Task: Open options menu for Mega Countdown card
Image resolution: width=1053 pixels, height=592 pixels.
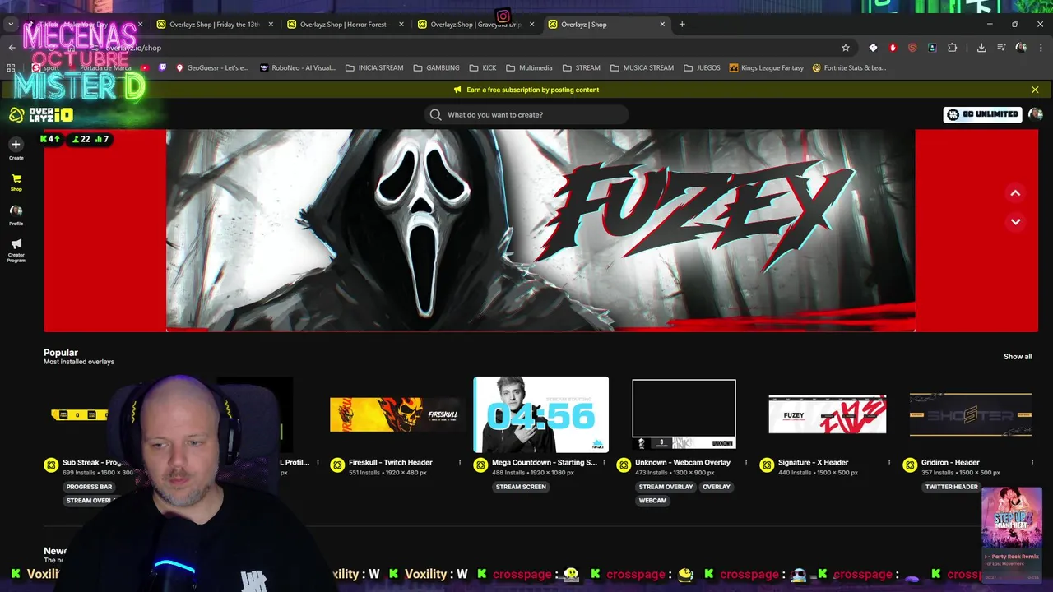Action: (x=604, y=463)
